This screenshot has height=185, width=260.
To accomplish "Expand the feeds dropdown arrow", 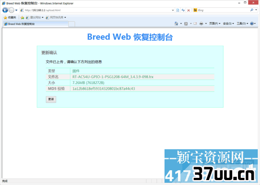I will (191, 24).
